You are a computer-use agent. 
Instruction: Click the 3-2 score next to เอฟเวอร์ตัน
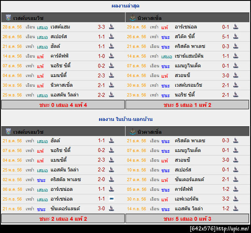(225, 199)
